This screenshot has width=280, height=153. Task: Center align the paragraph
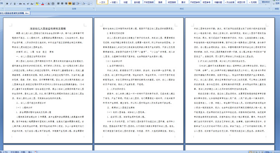[x=62, y=4]
